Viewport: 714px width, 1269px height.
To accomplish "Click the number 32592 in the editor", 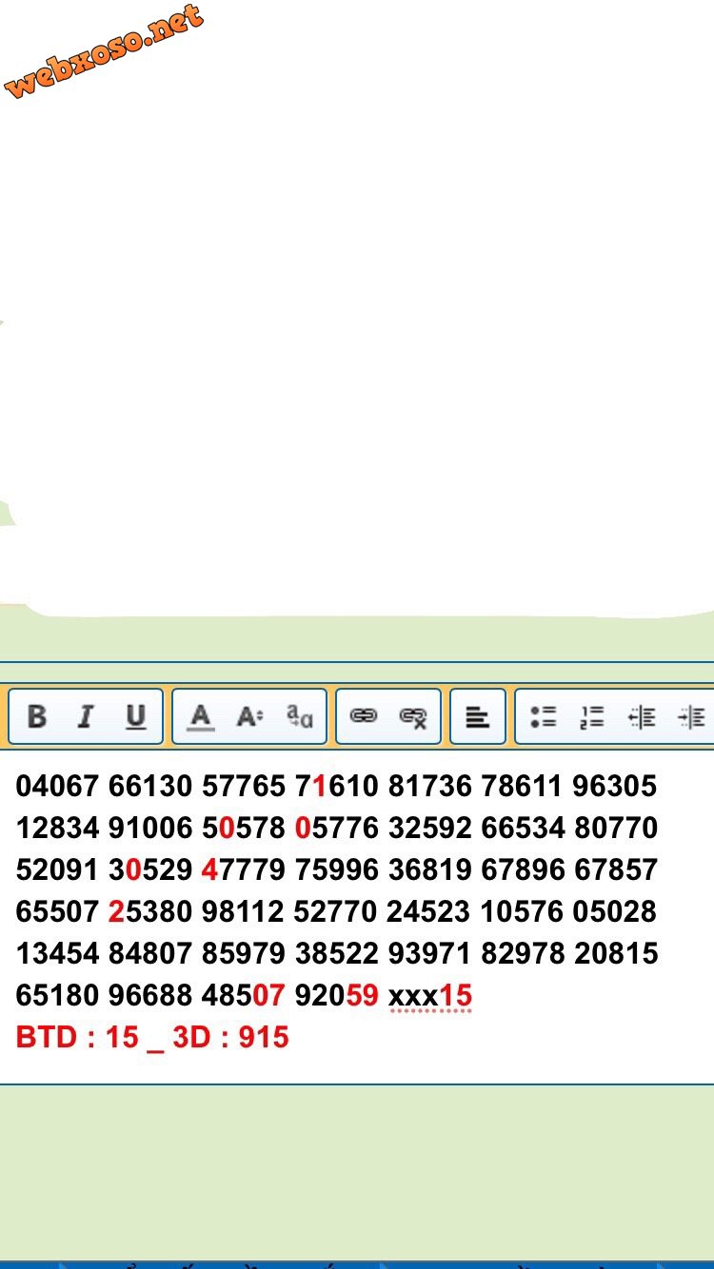I will pos(429,828).
